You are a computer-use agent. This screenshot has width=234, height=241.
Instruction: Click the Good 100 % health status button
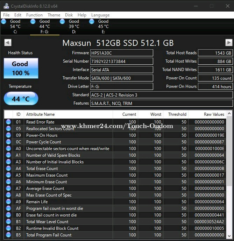point(21,68)
